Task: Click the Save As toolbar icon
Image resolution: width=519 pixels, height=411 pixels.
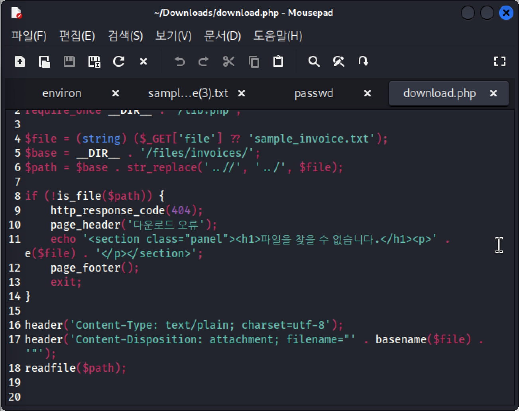Action: 94,61
